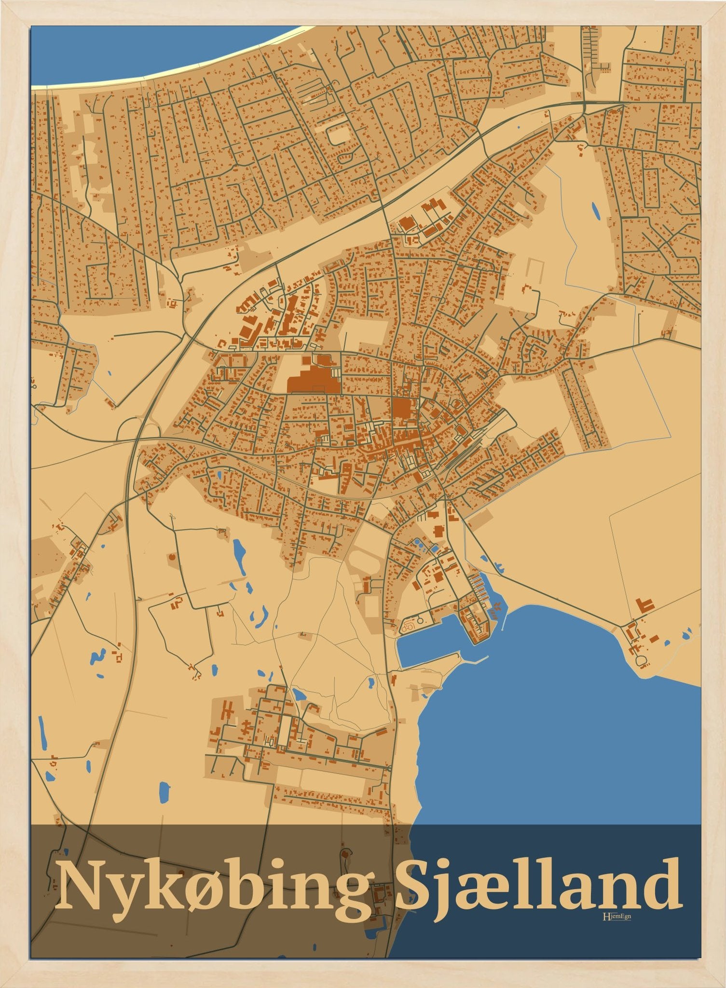Click the square orange building block in the center
This screenshot has height=988, width=726.
pyautogui.click(x=399, y=407)
